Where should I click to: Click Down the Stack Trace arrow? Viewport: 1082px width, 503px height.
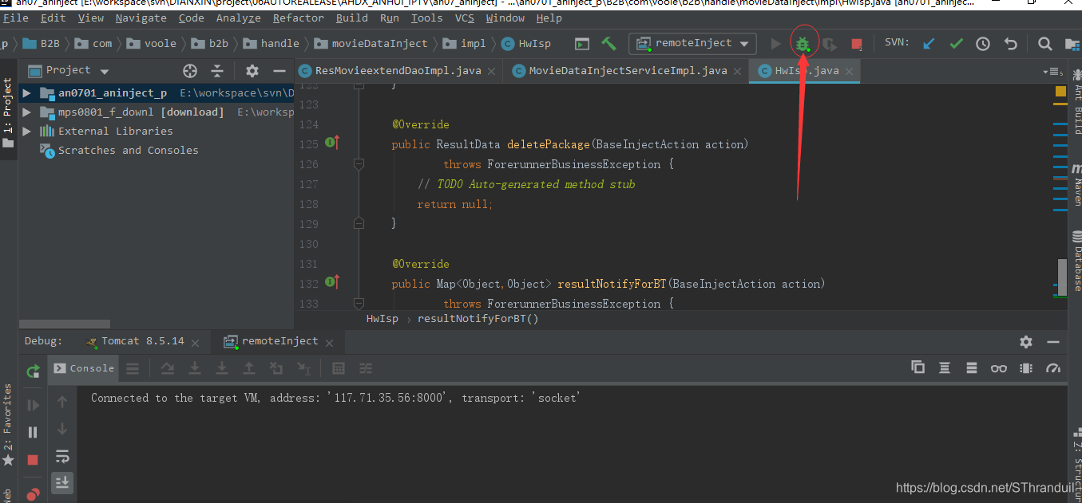point(62,430)
